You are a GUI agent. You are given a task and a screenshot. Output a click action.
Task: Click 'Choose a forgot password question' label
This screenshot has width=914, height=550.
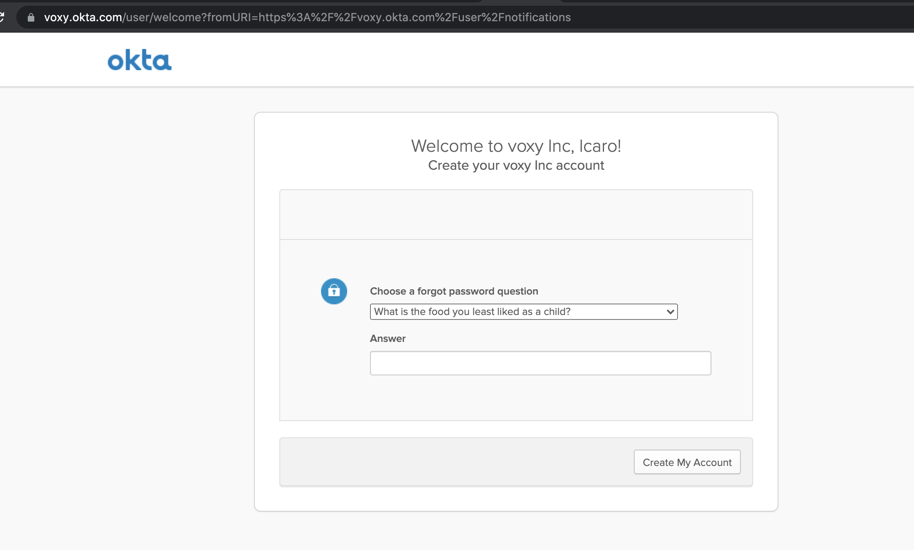point(454,291)
